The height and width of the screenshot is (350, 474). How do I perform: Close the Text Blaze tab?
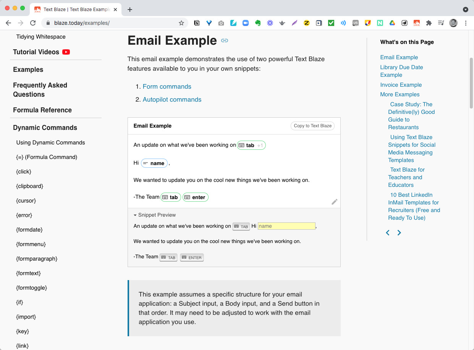click(x=116, y=10)
